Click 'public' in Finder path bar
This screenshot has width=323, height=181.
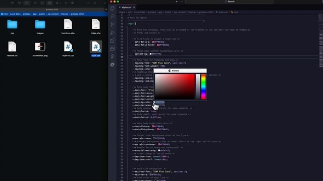42,14
